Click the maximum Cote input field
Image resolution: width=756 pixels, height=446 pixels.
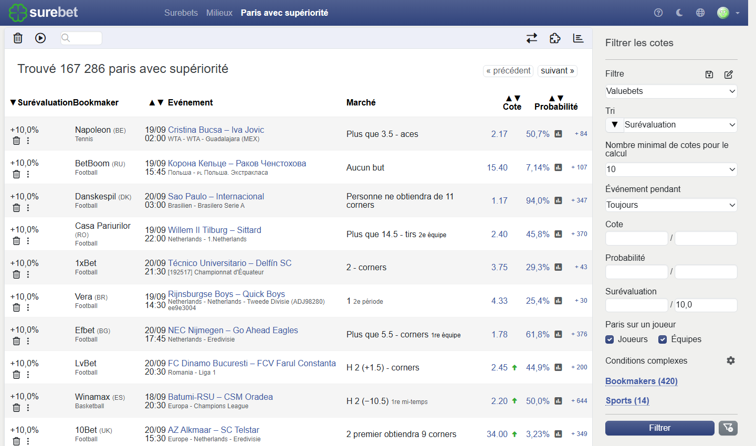tap(706, 238)
